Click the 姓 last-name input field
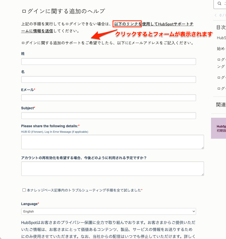Viewport: 226px width, 239px height. tap(109, 61)
